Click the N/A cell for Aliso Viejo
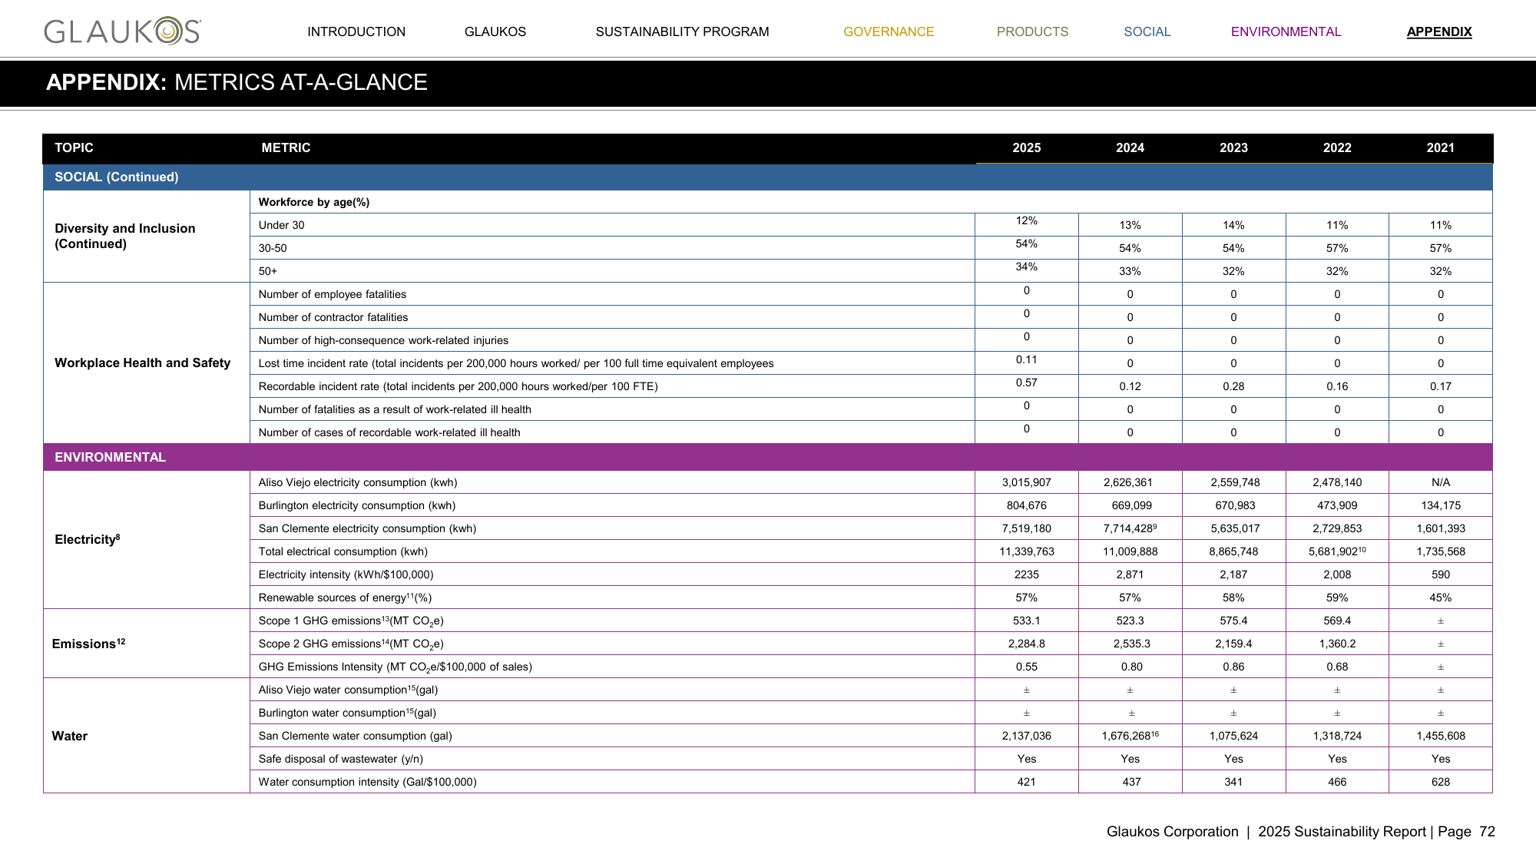1536x864 pixels. click(1441, 482)
